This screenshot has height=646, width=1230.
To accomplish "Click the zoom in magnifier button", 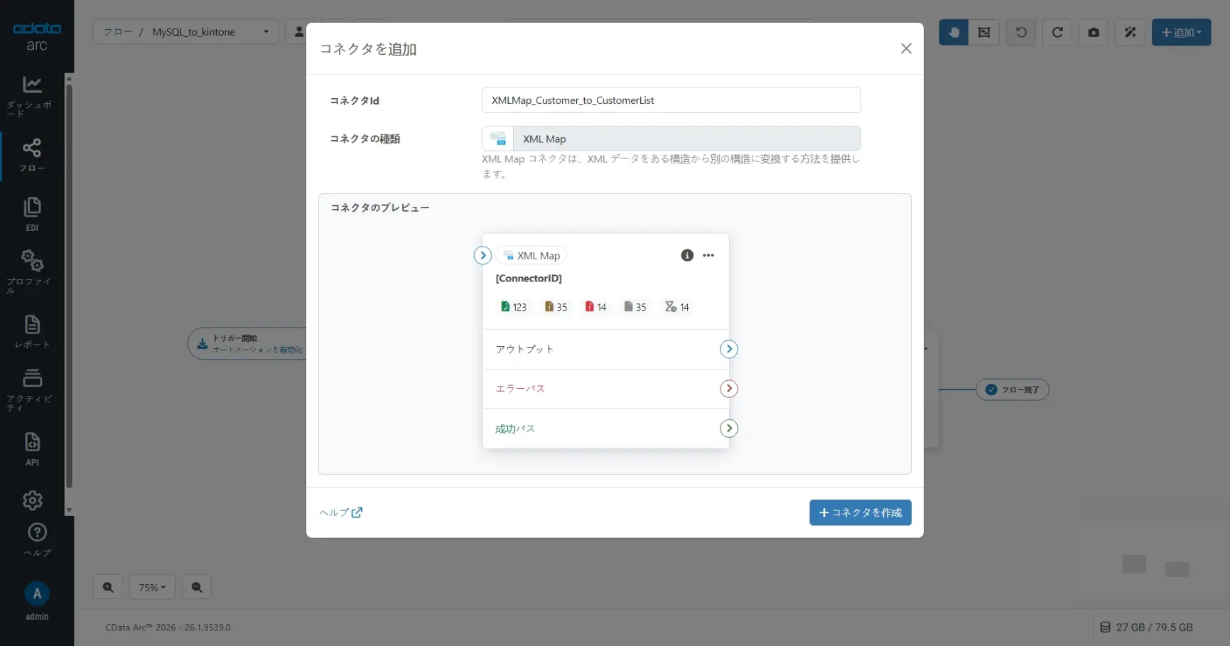I will coord(108,587).
